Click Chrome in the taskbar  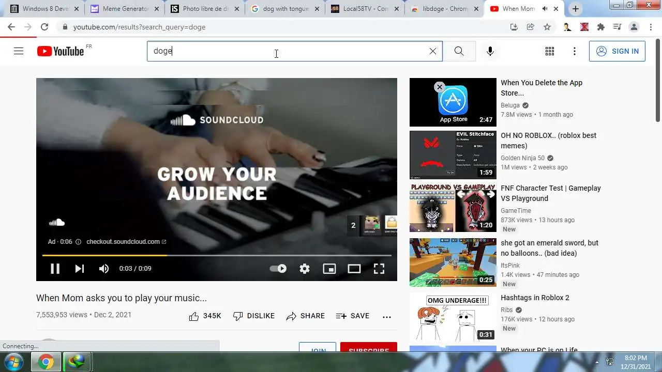pyautogui.click(x=46, y=362)
